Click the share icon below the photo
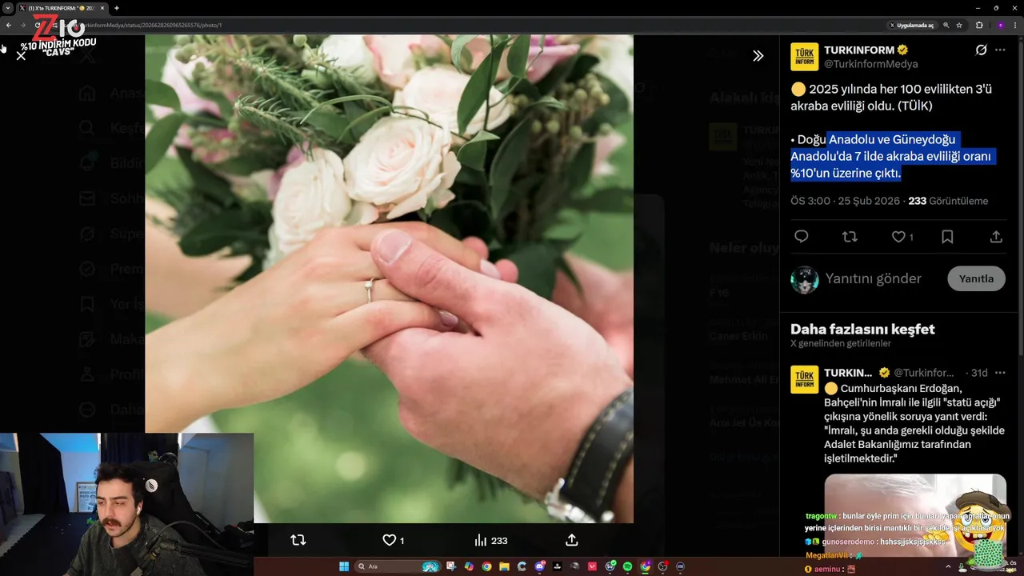Screen dimensions: 1024x576 coord(571,540)
